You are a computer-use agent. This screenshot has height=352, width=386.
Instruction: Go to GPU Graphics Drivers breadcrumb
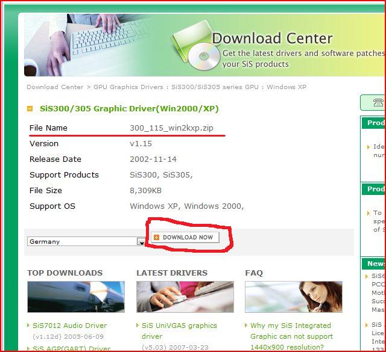128,87
